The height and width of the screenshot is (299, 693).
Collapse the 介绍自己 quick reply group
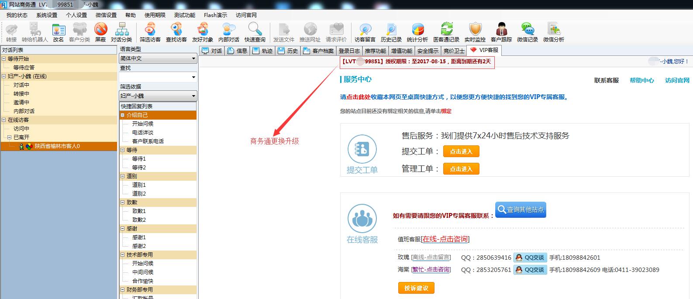click(123, 115)
